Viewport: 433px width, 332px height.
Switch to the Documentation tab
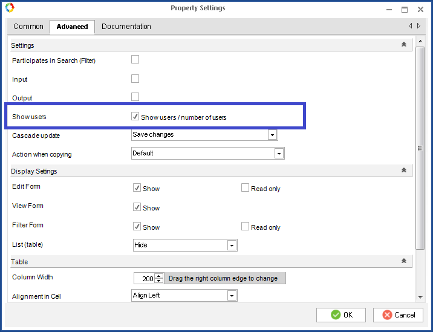(x=126, y=27)
